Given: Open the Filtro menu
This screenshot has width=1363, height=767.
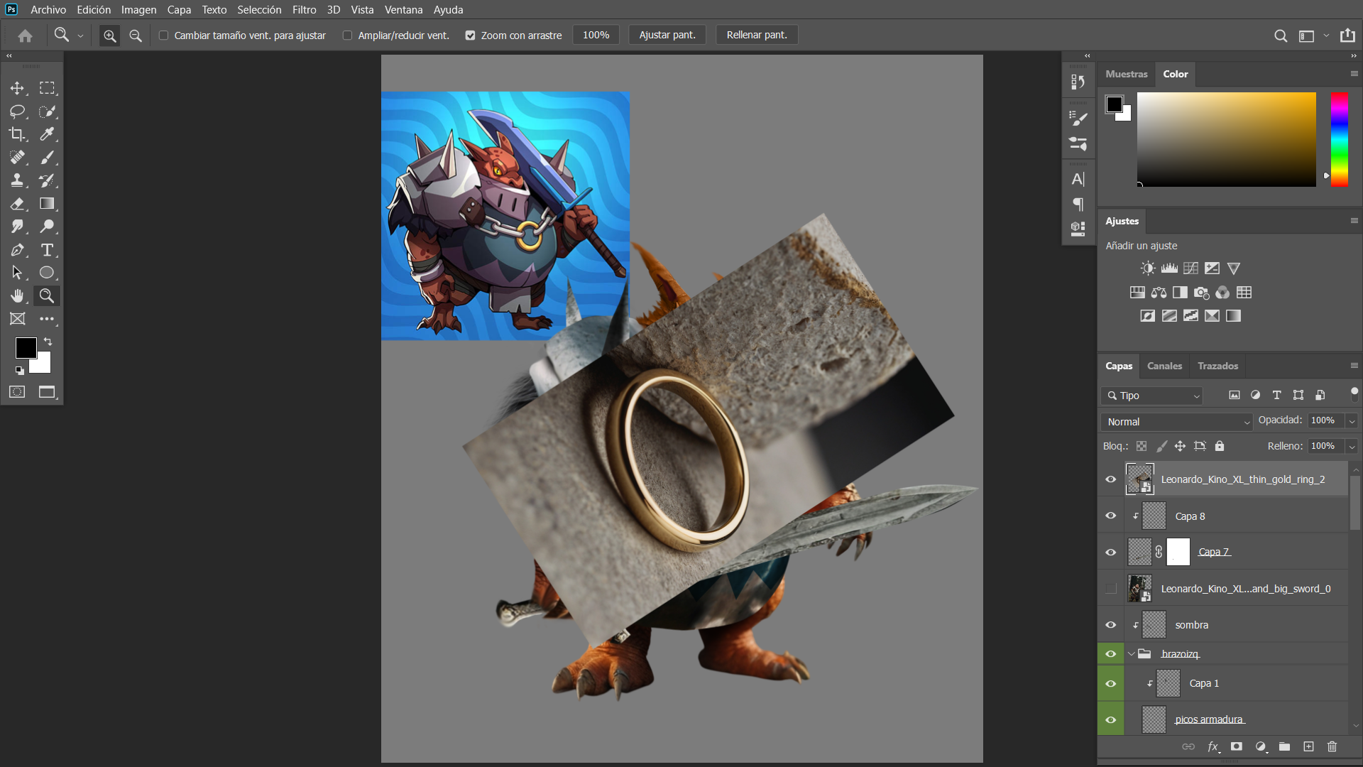Looking at the screenshot, I should pyautogui.click(x=304, y=10).
